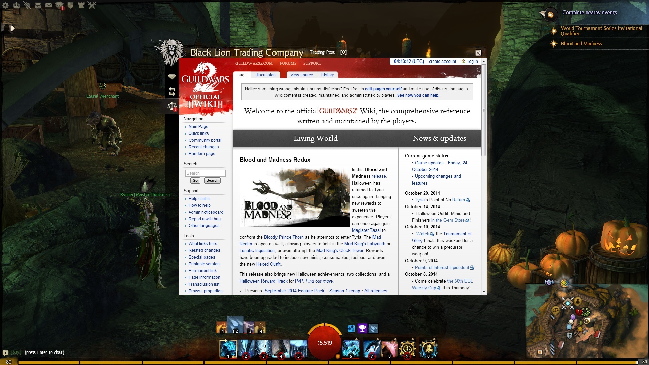
Task: Switch to the discussion tab
Action: click(265, 75)
